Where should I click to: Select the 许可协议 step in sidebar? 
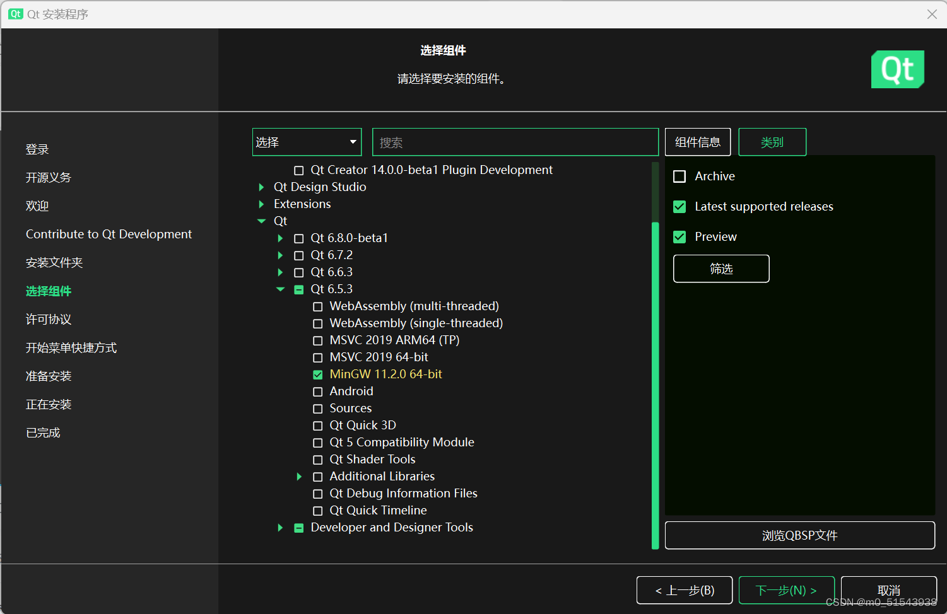pyautogui.click(x=49, y=320)
